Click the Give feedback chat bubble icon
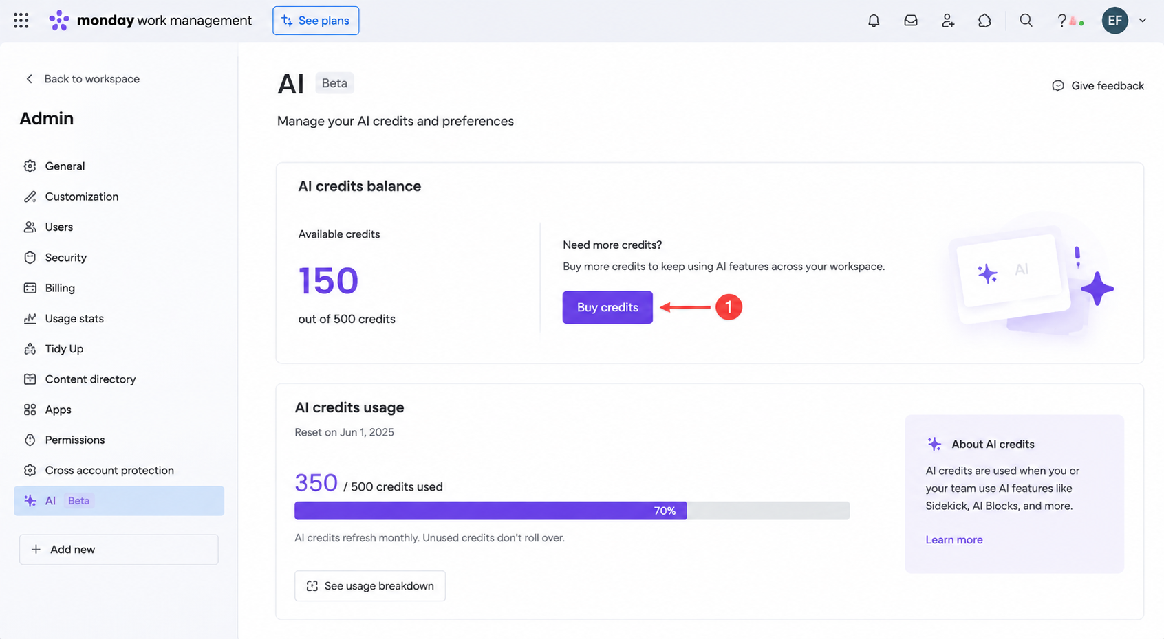Screen dimensions: 1164x639 point(1058,86)
